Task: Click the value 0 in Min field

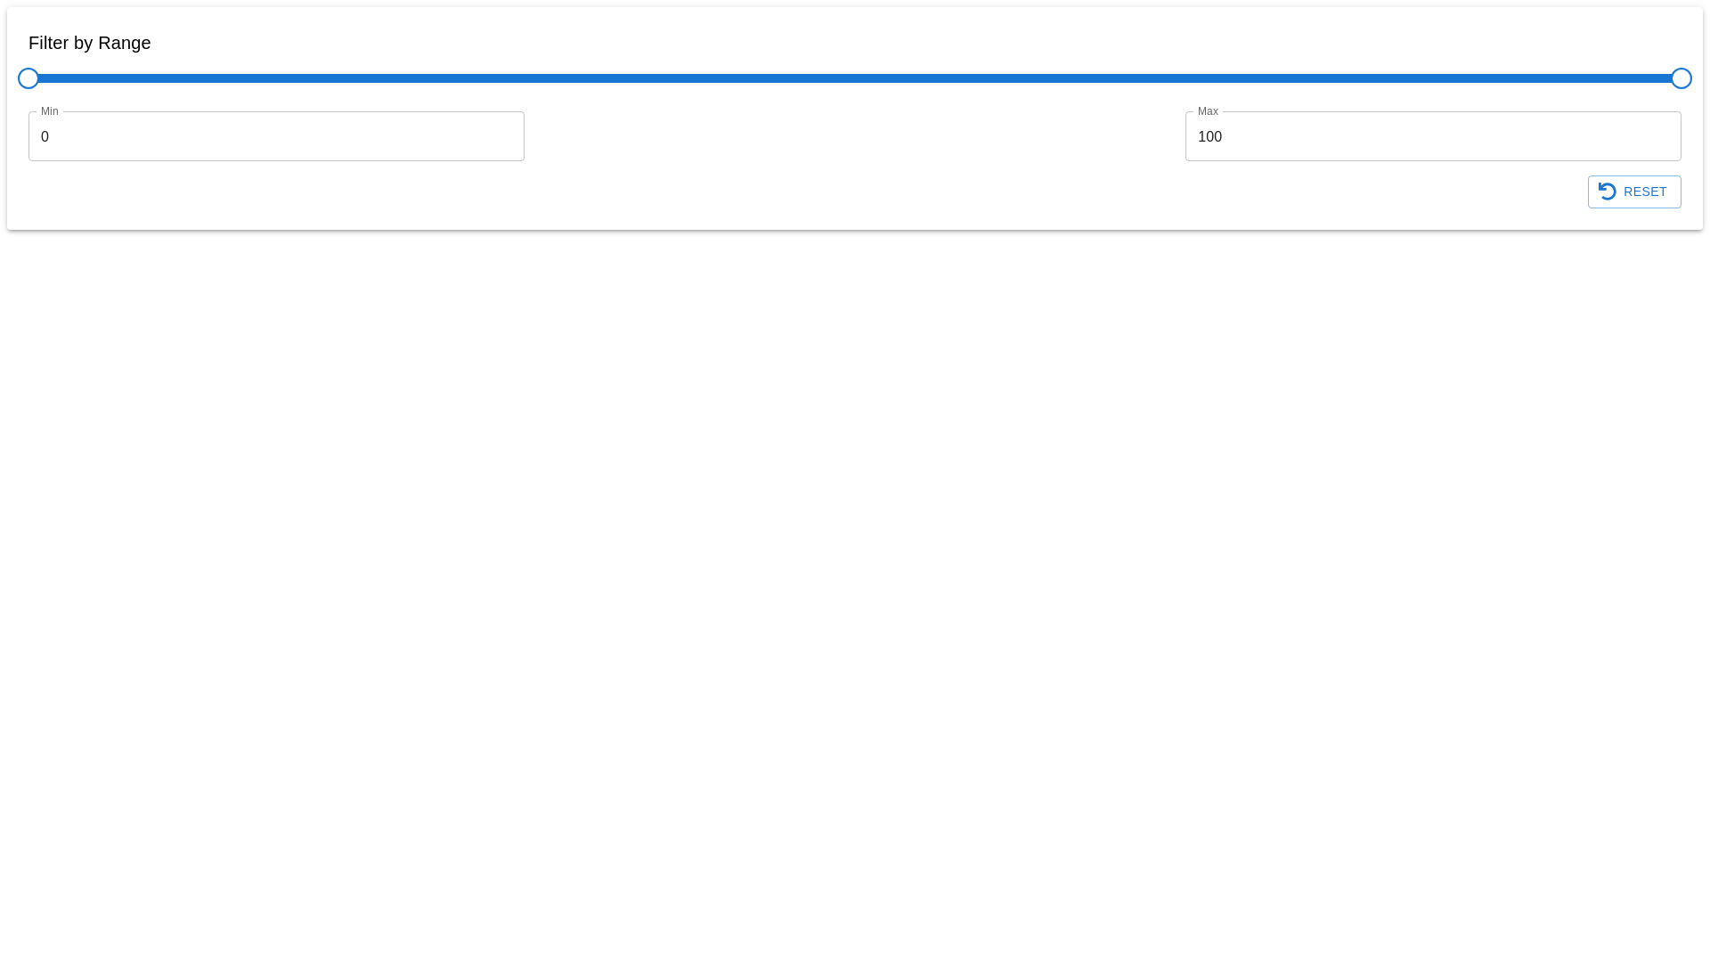Action: pos(45,137)
